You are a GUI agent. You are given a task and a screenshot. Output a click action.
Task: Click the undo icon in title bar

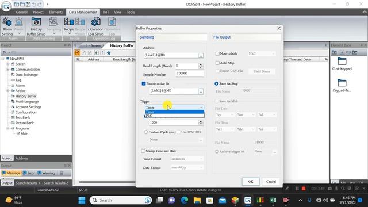click(34, 4)
